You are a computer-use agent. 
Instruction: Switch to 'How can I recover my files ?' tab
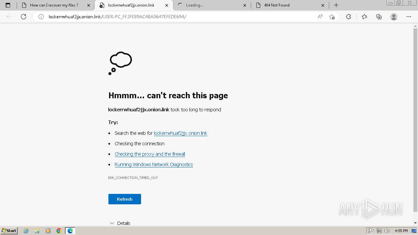(x=56, y=5)
